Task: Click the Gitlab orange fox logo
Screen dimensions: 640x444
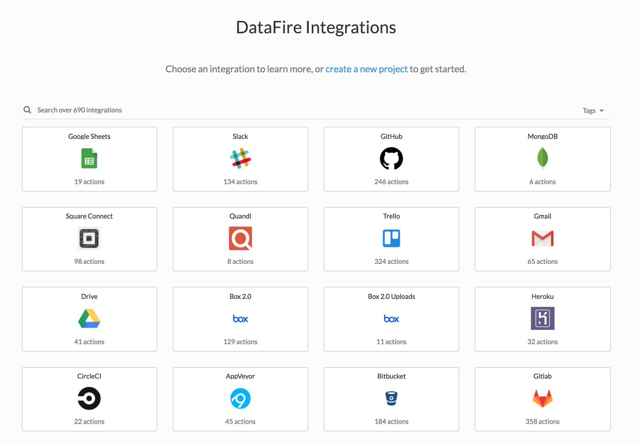Action: coord(542,399)
